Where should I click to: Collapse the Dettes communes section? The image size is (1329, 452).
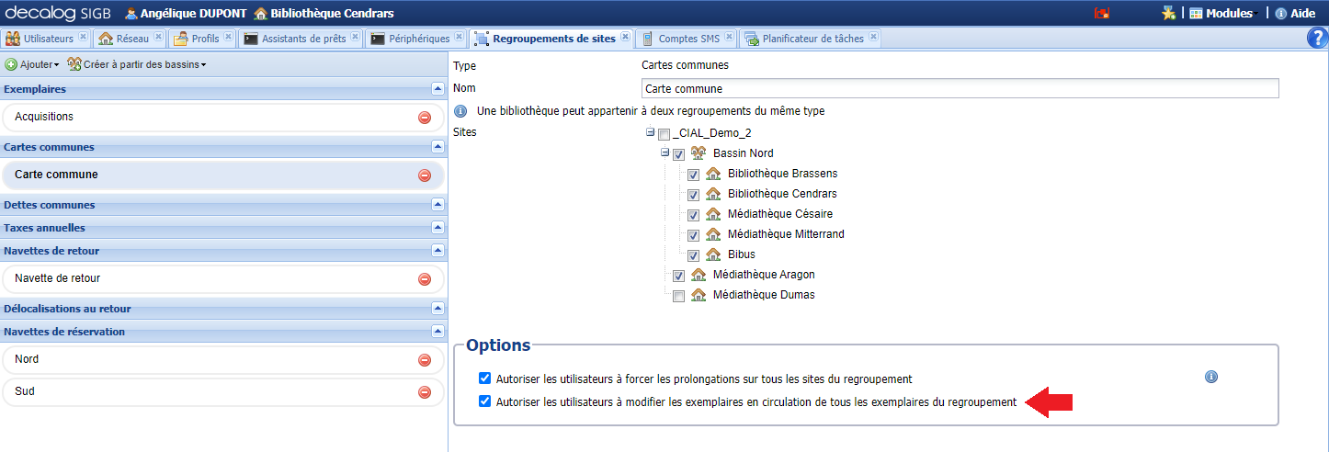(x=437, y=205)
